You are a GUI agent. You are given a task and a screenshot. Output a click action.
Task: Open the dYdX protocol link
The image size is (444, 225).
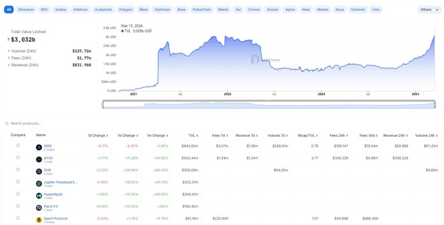click(x=48, y=158)
